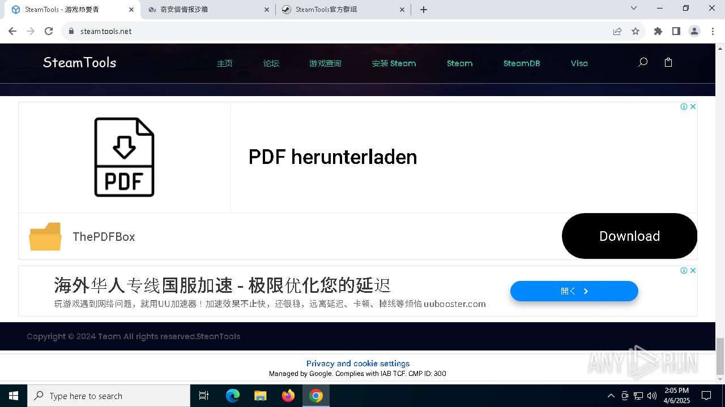Click the black Download button
The width and height of the screenshot is (725, 407).
[629, 236]
